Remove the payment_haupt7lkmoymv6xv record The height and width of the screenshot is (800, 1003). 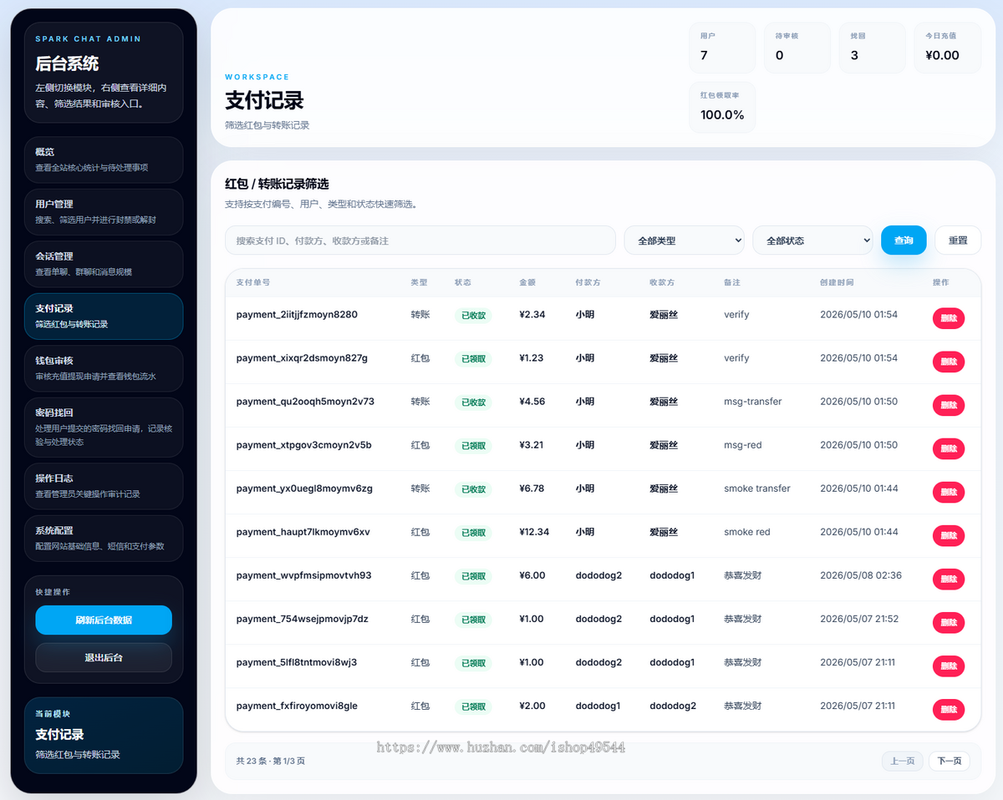coord(949,535)
